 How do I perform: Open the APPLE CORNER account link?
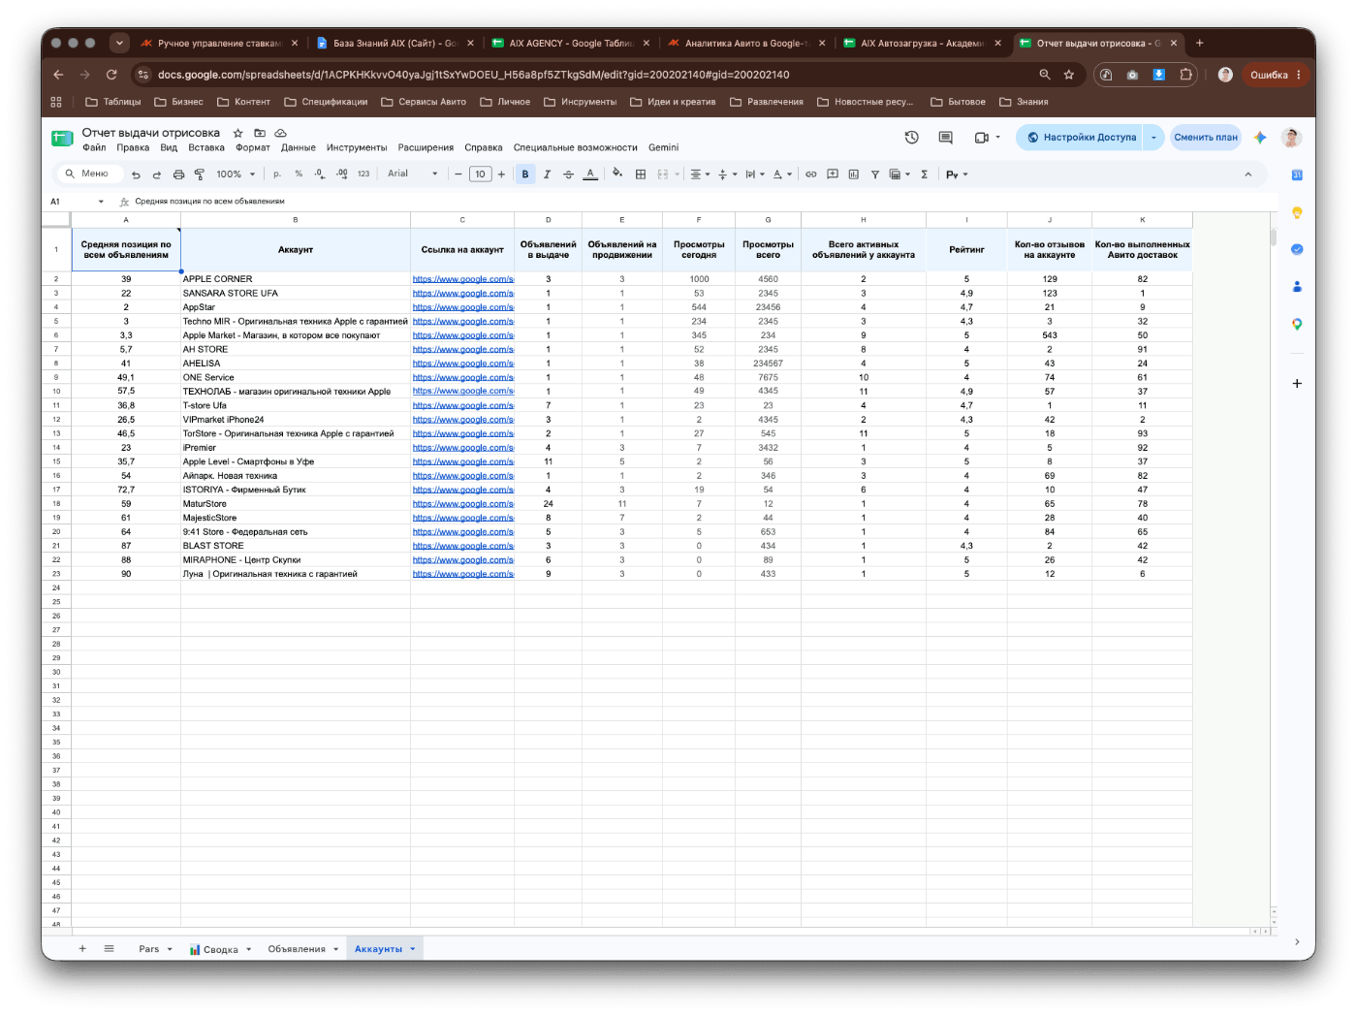(463, 279)
